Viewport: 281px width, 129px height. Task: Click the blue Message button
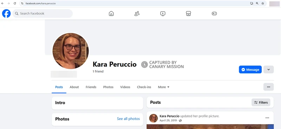pyautogui.click(x=250, y=70)
